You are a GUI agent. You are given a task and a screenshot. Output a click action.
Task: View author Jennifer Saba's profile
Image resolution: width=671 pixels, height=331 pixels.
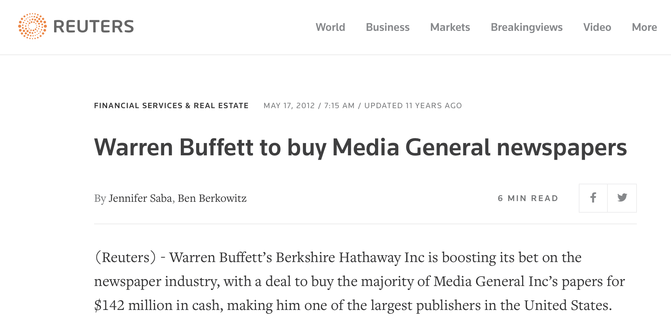coord(140,198)
